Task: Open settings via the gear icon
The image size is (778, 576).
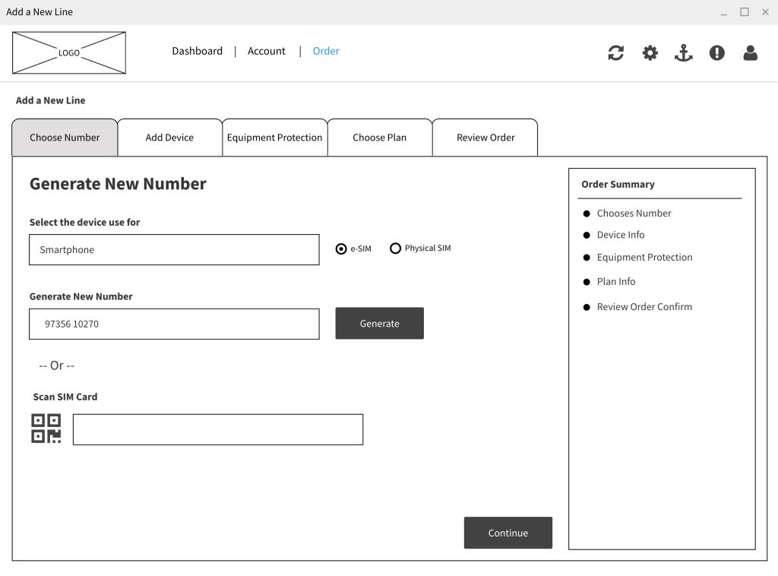Action: click(x=650, y=52)
